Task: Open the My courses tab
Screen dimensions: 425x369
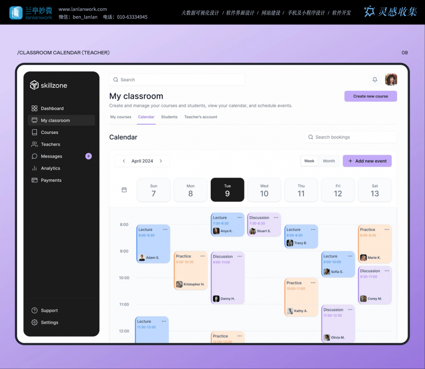Action: point(121,117)
